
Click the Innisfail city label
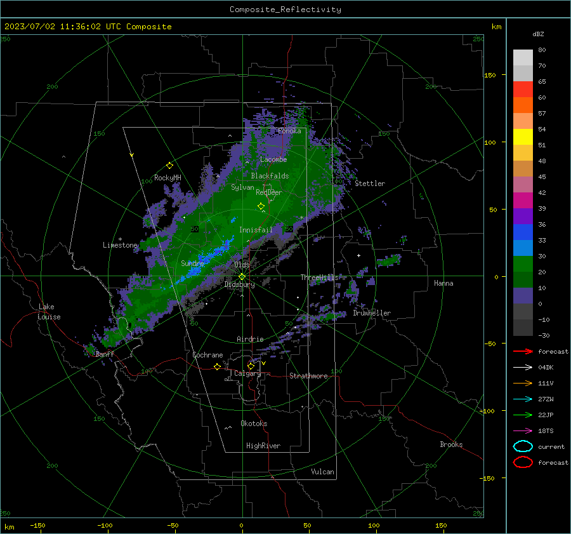coord(256,230)
